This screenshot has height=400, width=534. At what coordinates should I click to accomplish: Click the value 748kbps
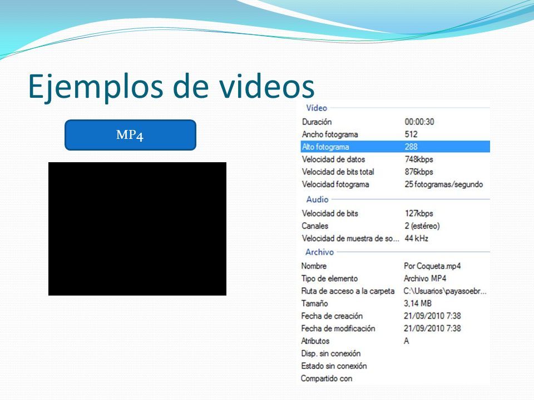(419, 159)
